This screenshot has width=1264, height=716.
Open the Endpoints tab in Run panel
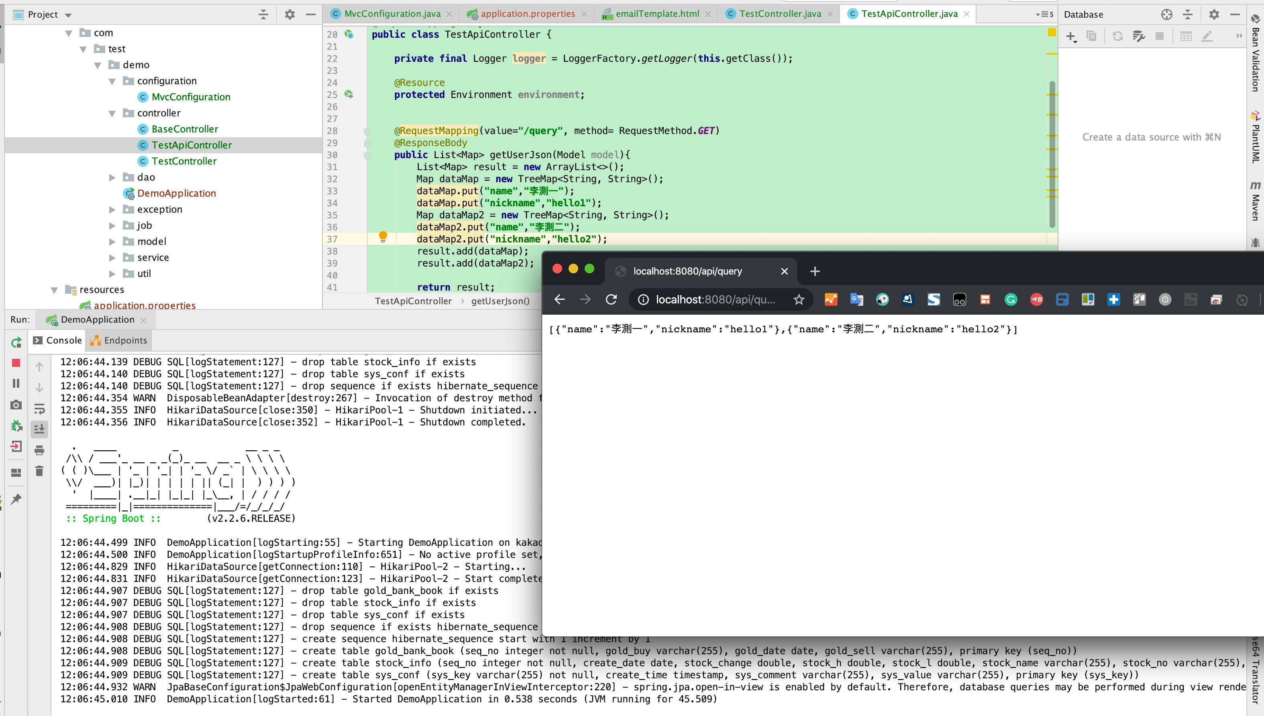[x=118, y=340]
